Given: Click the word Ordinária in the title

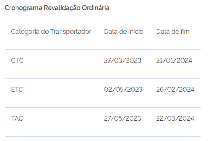Looking at the screenshot, I should [x=96, y=8].
